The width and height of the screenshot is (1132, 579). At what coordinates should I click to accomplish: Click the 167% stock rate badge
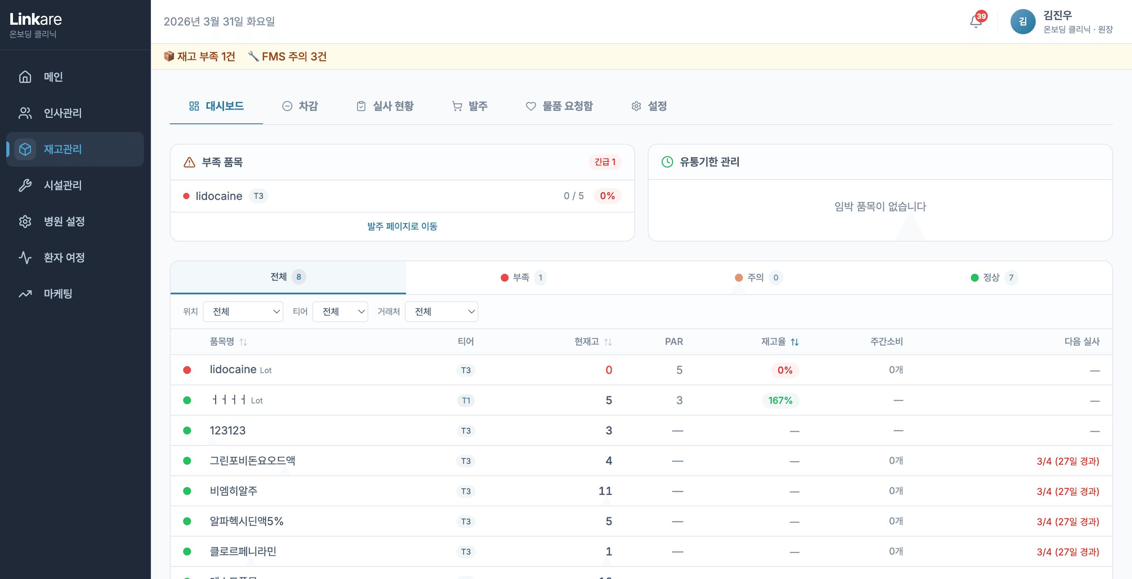[780, 400]
